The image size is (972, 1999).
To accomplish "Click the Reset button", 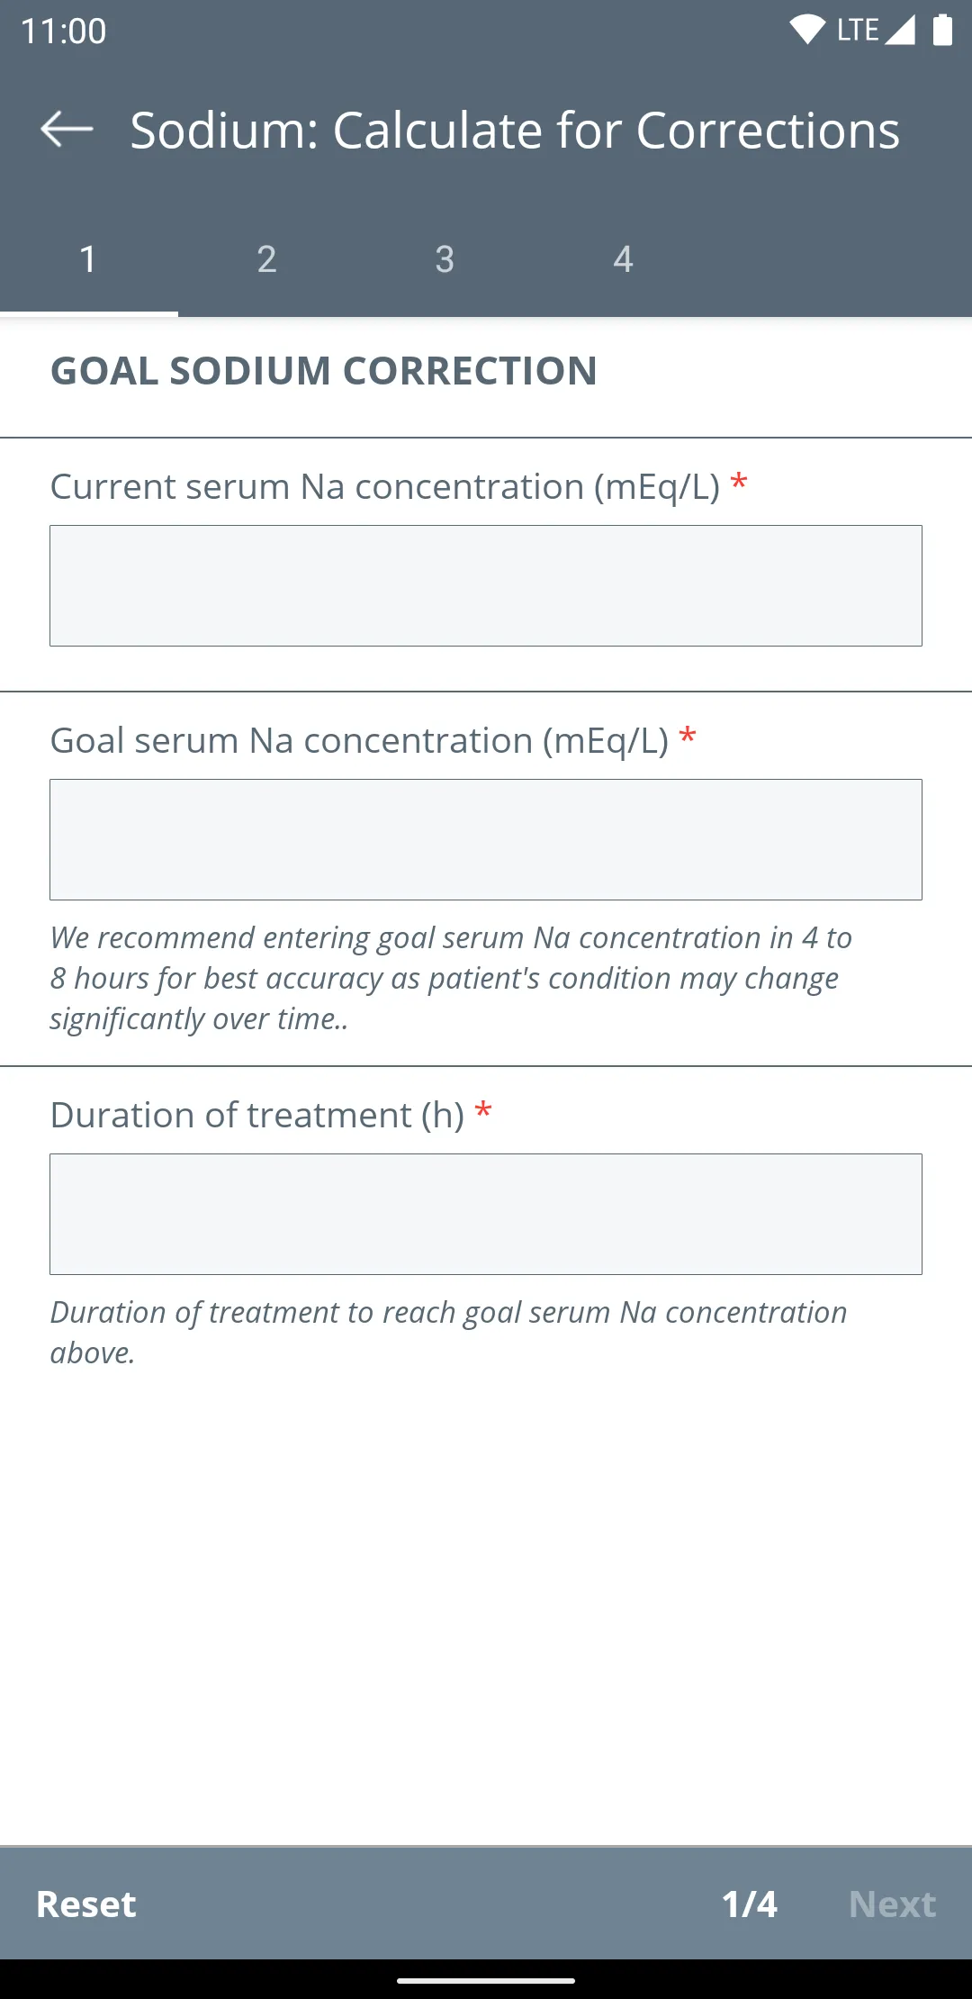I will 86,1904.
